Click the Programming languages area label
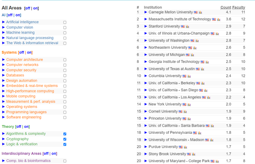This screenshot has width=255, height=164. (26, 112)
